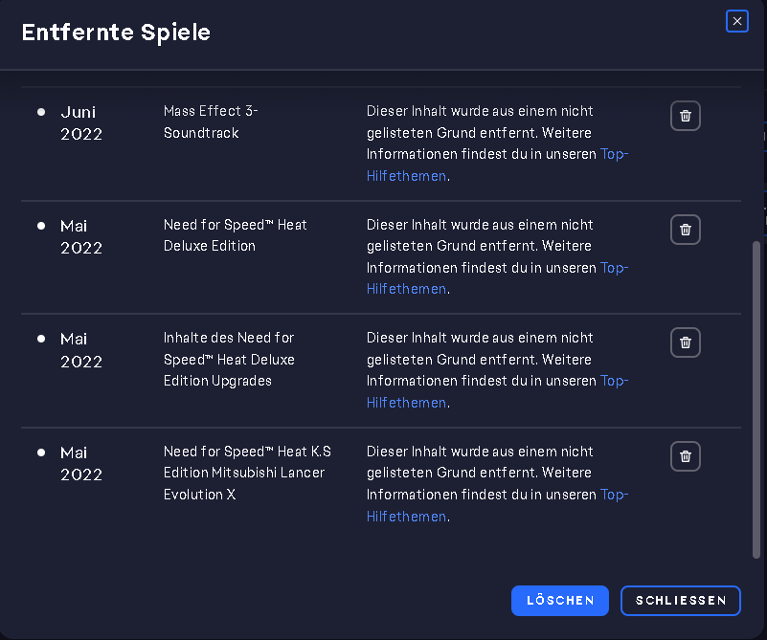
Task: Click the vertical scrollbar of the list
Action: point(756,399)
